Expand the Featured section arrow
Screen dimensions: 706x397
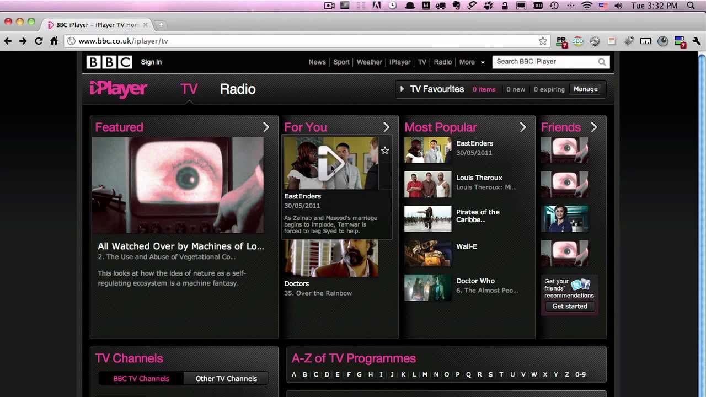click(266, 127)
